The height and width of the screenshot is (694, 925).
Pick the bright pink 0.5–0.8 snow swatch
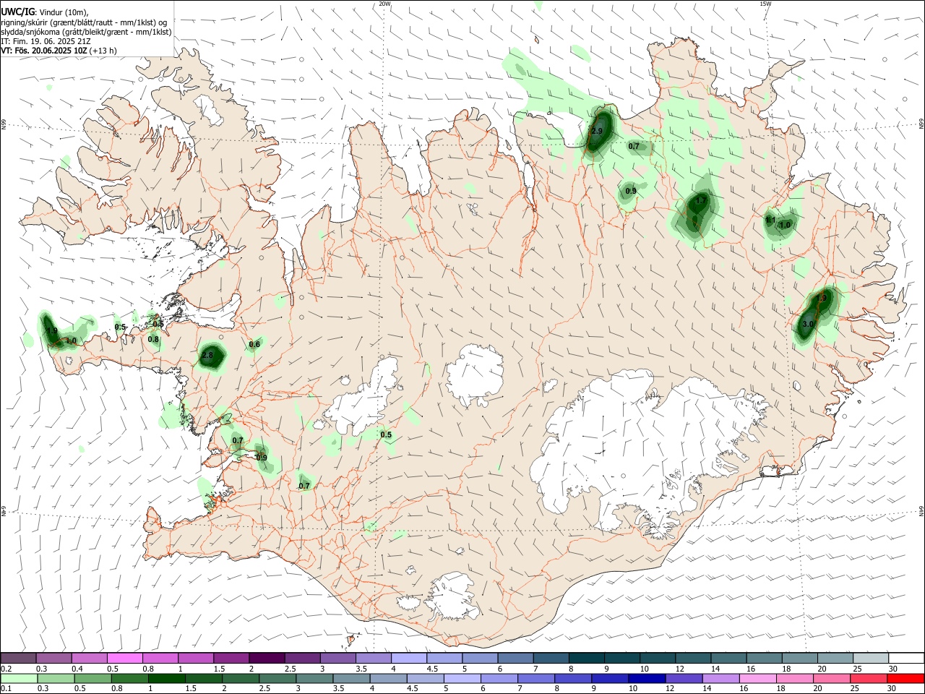click(124, 658)
